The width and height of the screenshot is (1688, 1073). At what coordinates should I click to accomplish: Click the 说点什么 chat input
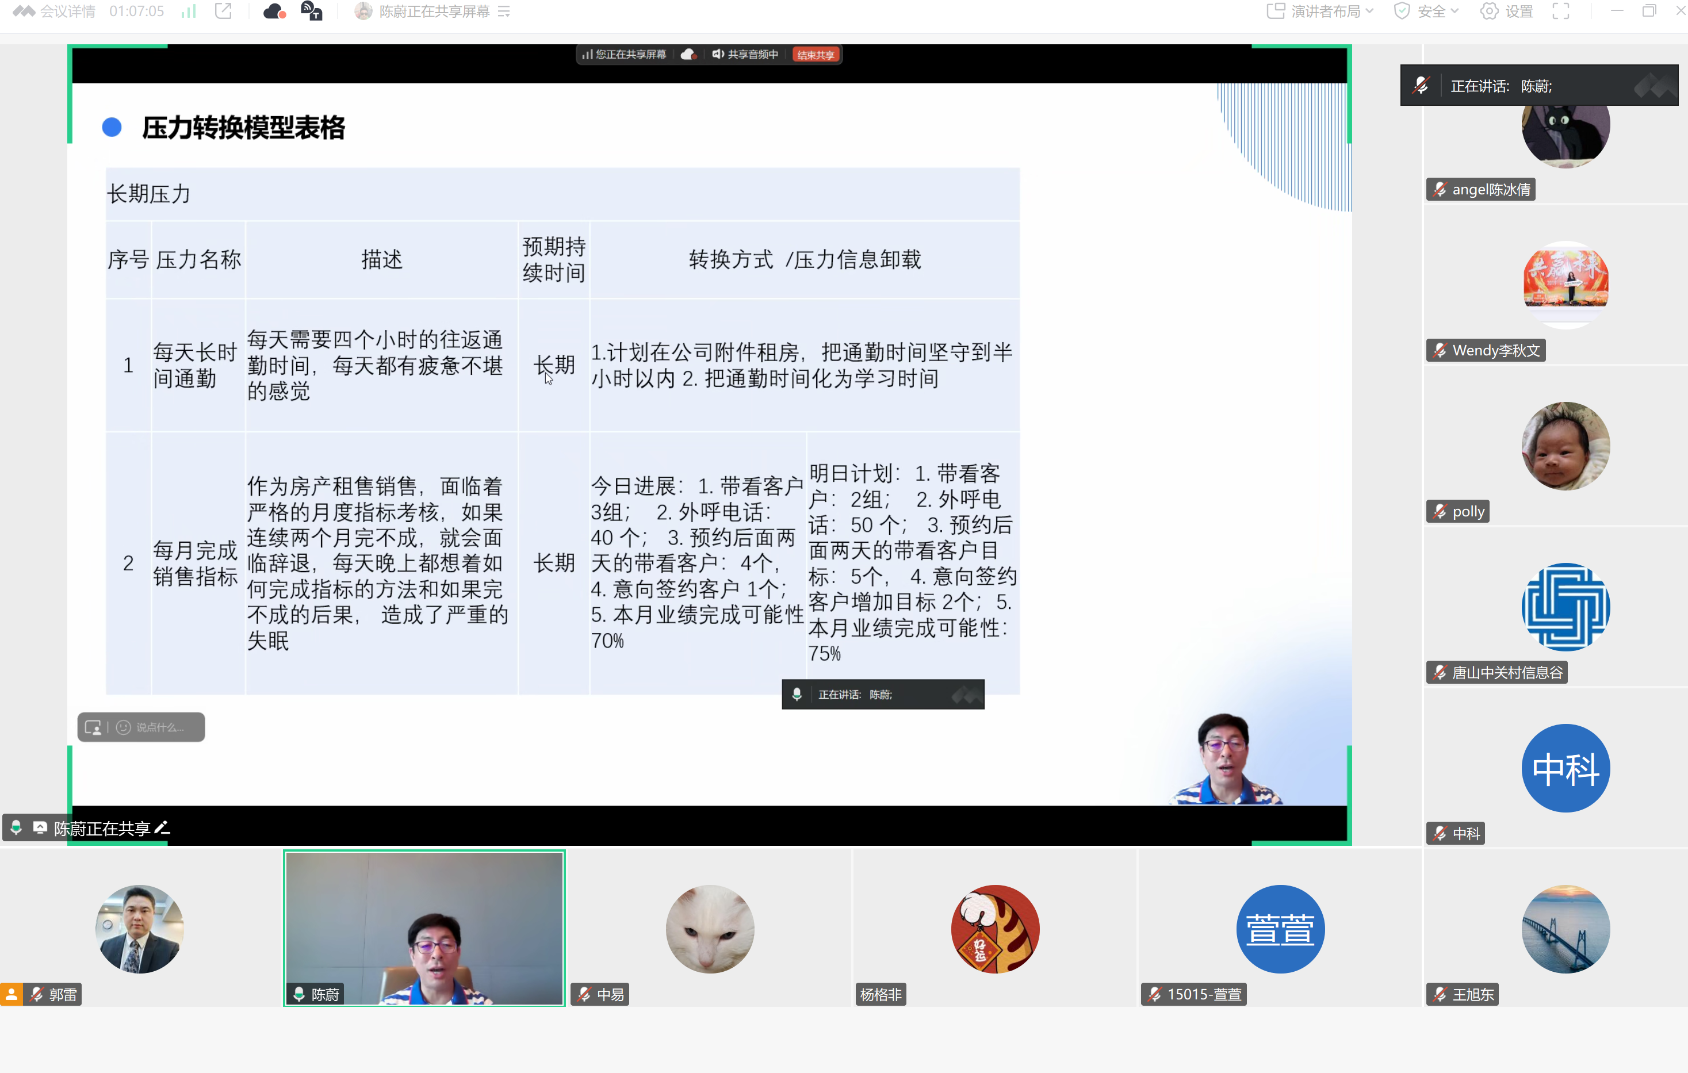tap(160, 727)
